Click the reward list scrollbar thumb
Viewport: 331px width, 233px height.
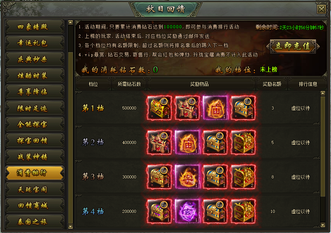coord(323,146)
